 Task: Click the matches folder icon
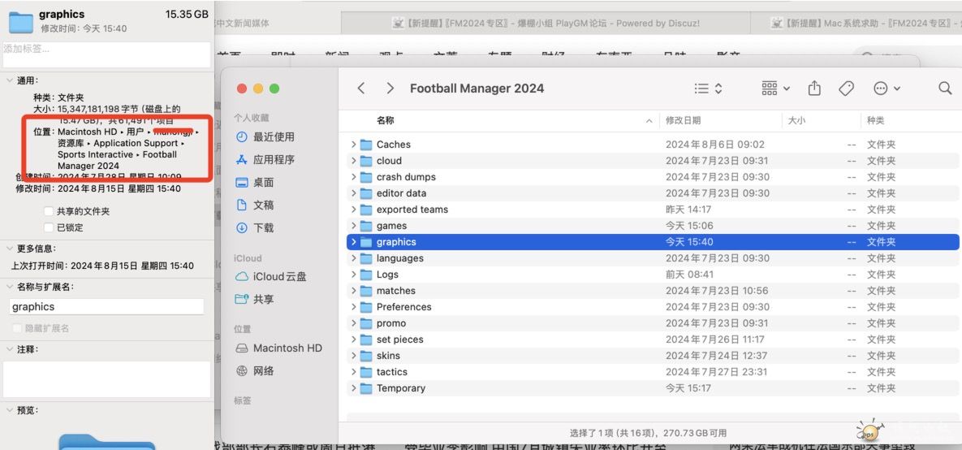click(x=366, y=291)
